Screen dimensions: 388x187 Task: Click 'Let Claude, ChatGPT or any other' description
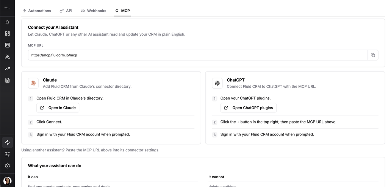pos(106,34)
